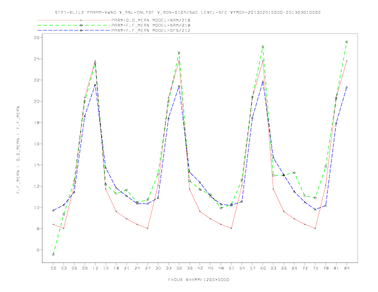The image size is (378, 292).
Task: Click y-axis tick value 26
Action: 37,38
